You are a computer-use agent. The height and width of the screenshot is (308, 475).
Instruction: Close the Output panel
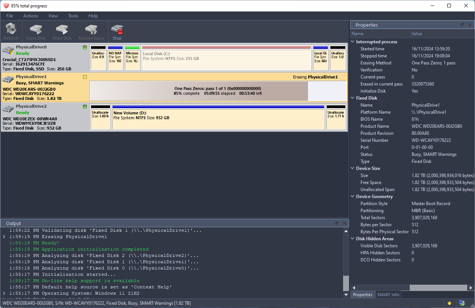click(x=344, y=223)
